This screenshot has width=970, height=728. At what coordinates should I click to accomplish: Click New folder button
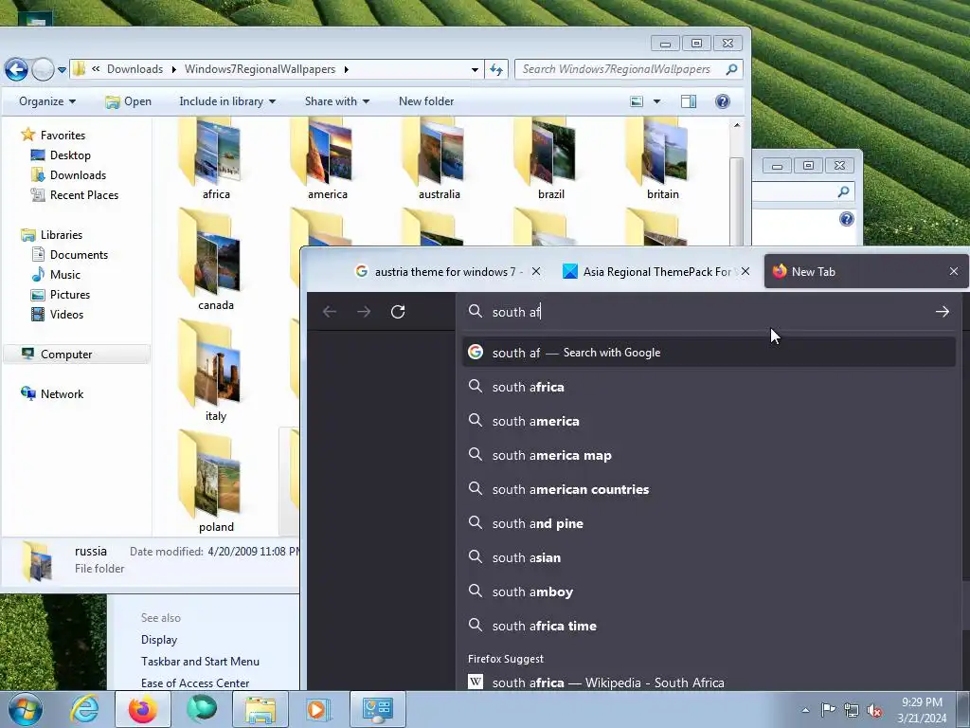(x=426, y=101)
